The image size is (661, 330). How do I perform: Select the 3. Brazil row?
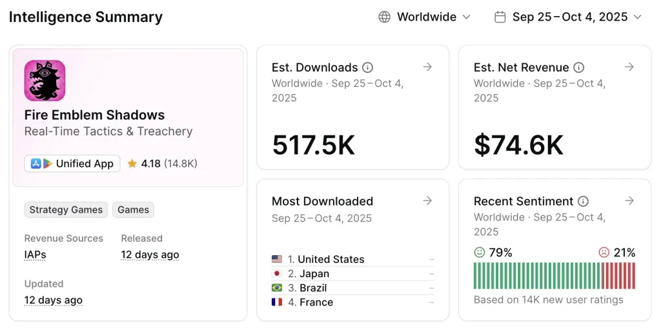[x=353, y=288]
